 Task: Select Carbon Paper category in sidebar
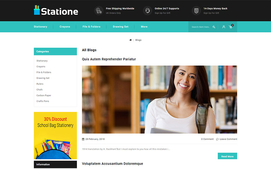44,95
